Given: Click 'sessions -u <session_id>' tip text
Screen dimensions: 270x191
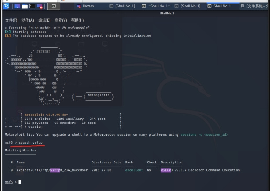Looking at the screenshot, I should pyautogui.click(x=204, y=135).
